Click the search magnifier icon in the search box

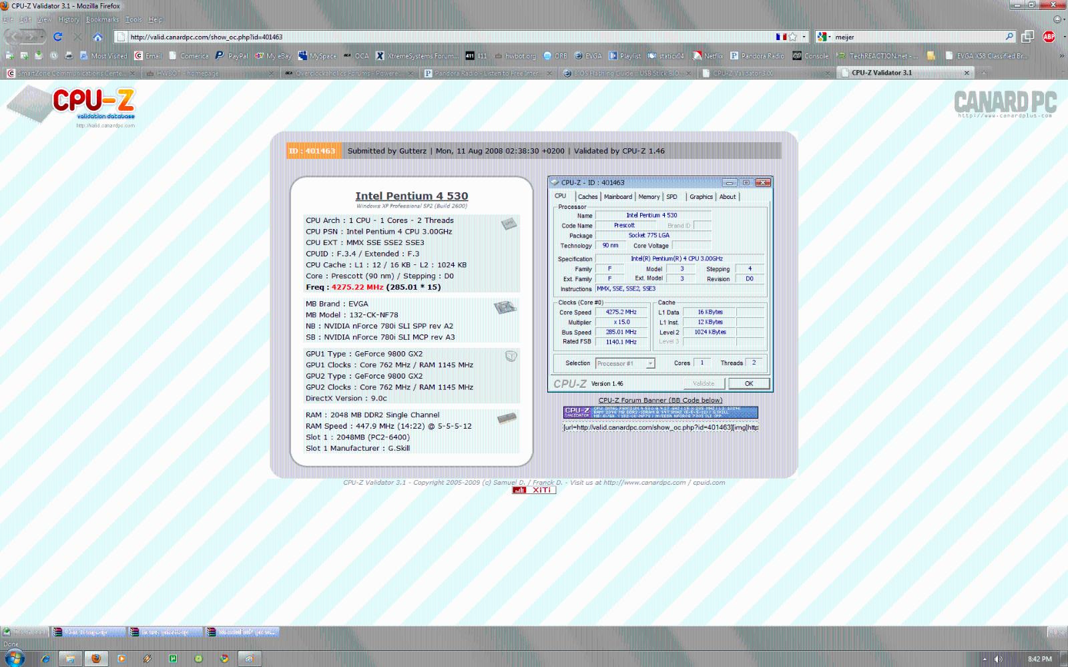(1009, 37)
